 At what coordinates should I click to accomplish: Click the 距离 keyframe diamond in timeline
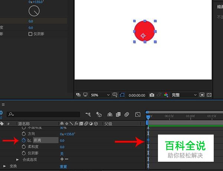148,140
